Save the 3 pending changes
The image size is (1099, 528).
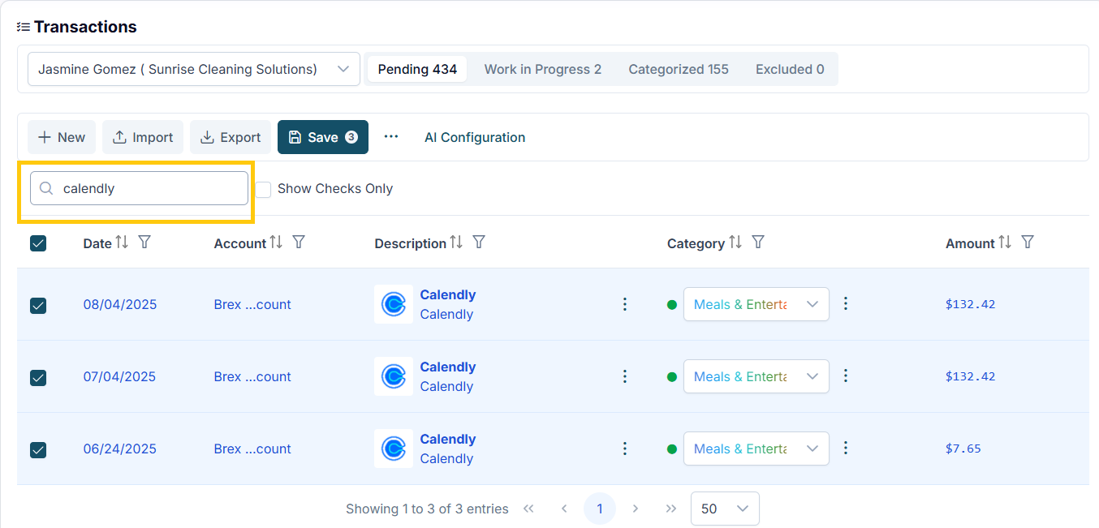click(323, 137)
